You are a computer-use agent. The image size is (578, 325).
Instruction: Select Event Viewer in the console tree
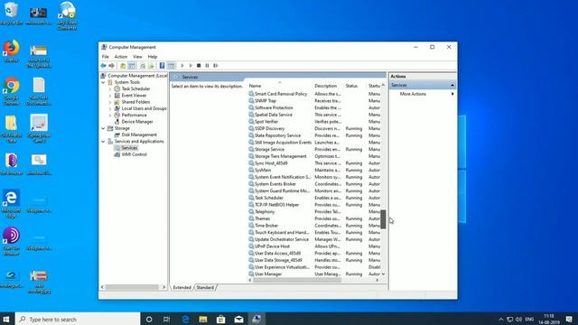click(x=134, y=96)
